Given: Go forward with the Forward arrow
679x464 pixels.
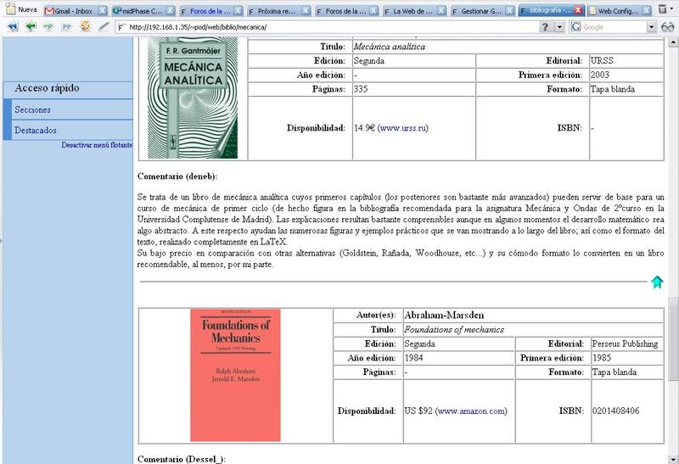Looking at the screenshot, I should pos(48,27).
